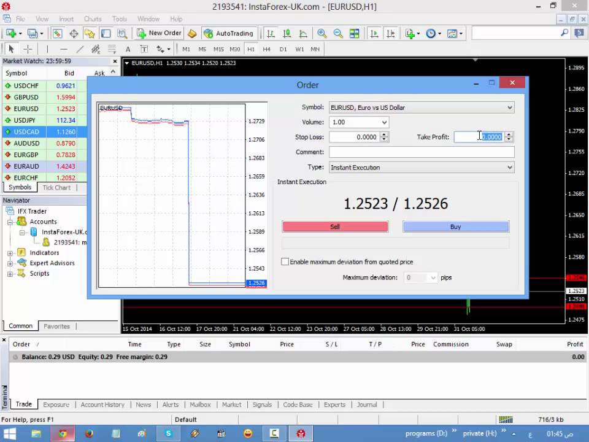Click the search magnifier icon
This screenshot has width=589, height=442.
point(564,33)
